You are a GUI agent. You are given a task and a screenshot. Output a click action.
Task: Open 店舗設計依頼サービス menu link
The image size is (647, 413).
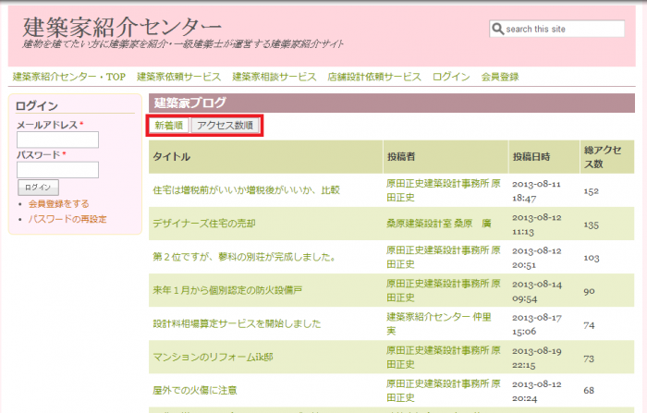(373, 77)
